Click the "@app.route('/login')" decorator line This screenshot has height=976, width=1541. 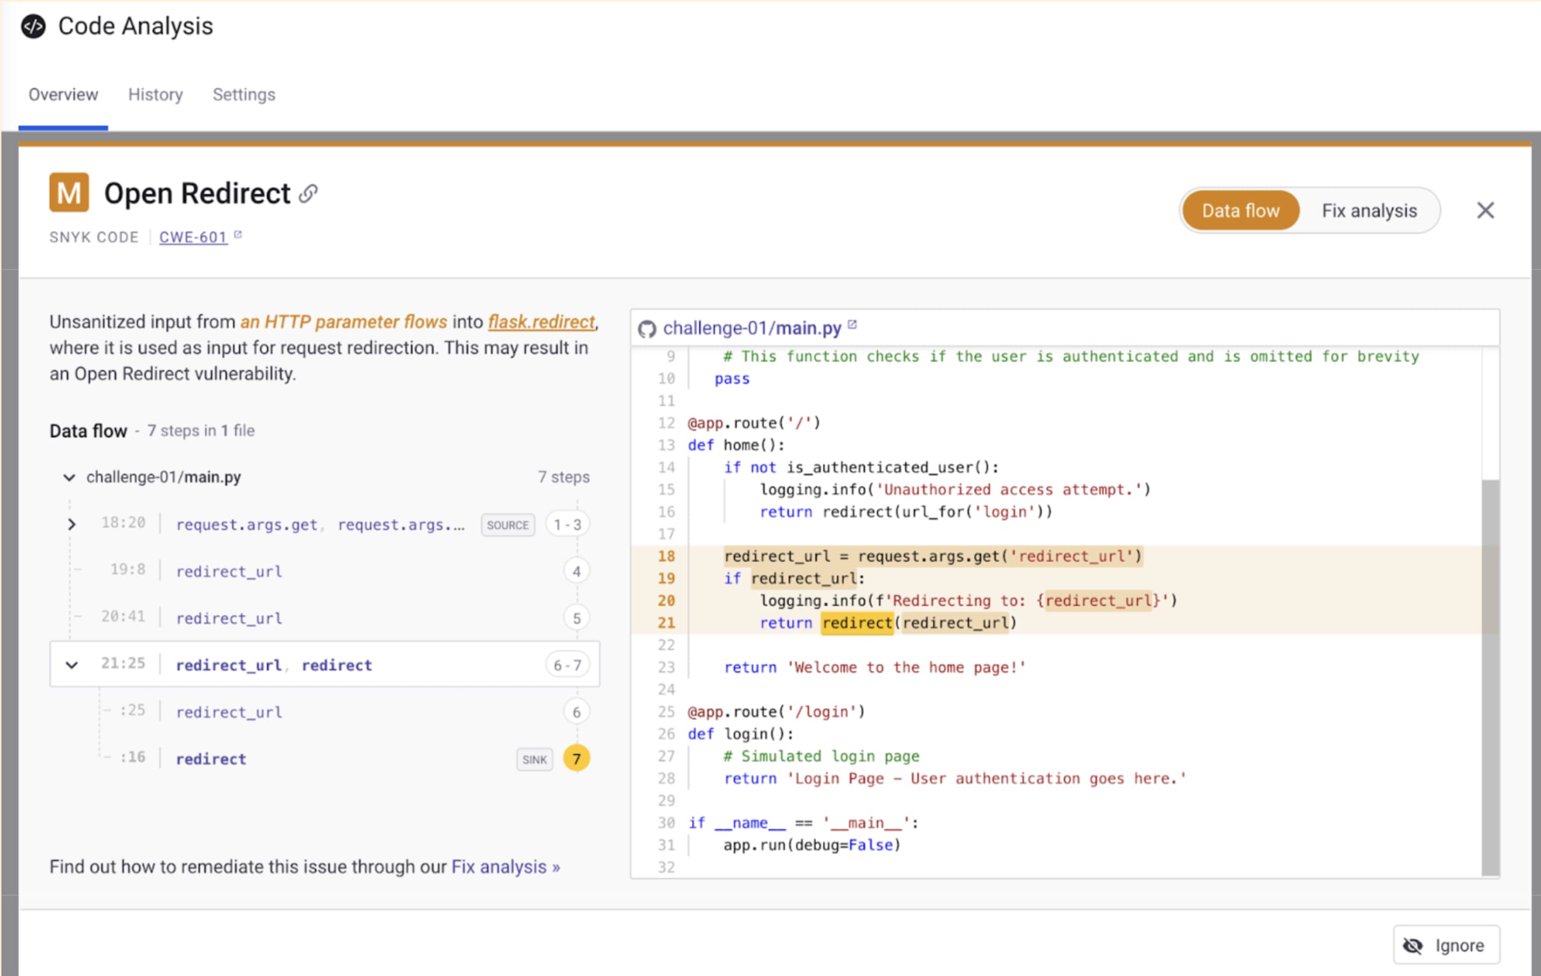tap(777, 712)
